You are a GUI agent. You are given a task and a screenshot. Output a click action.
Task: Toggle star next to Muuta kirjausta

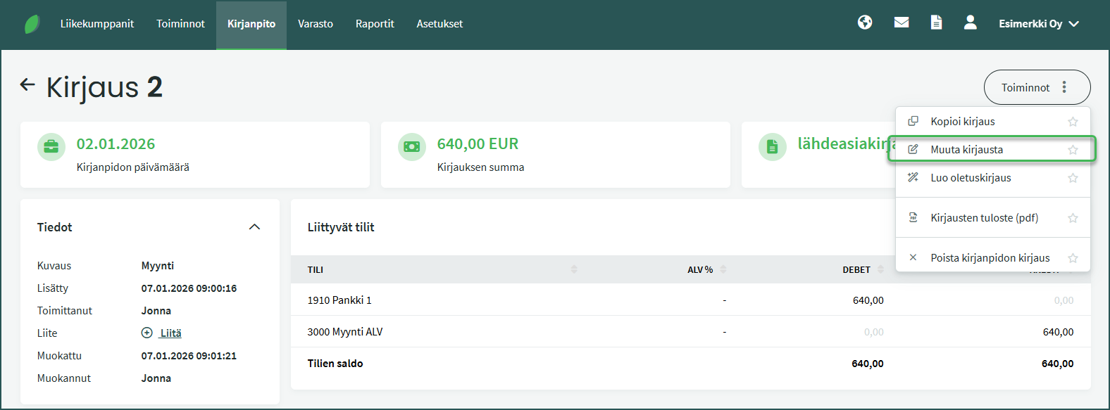[x=1073, y=150]
